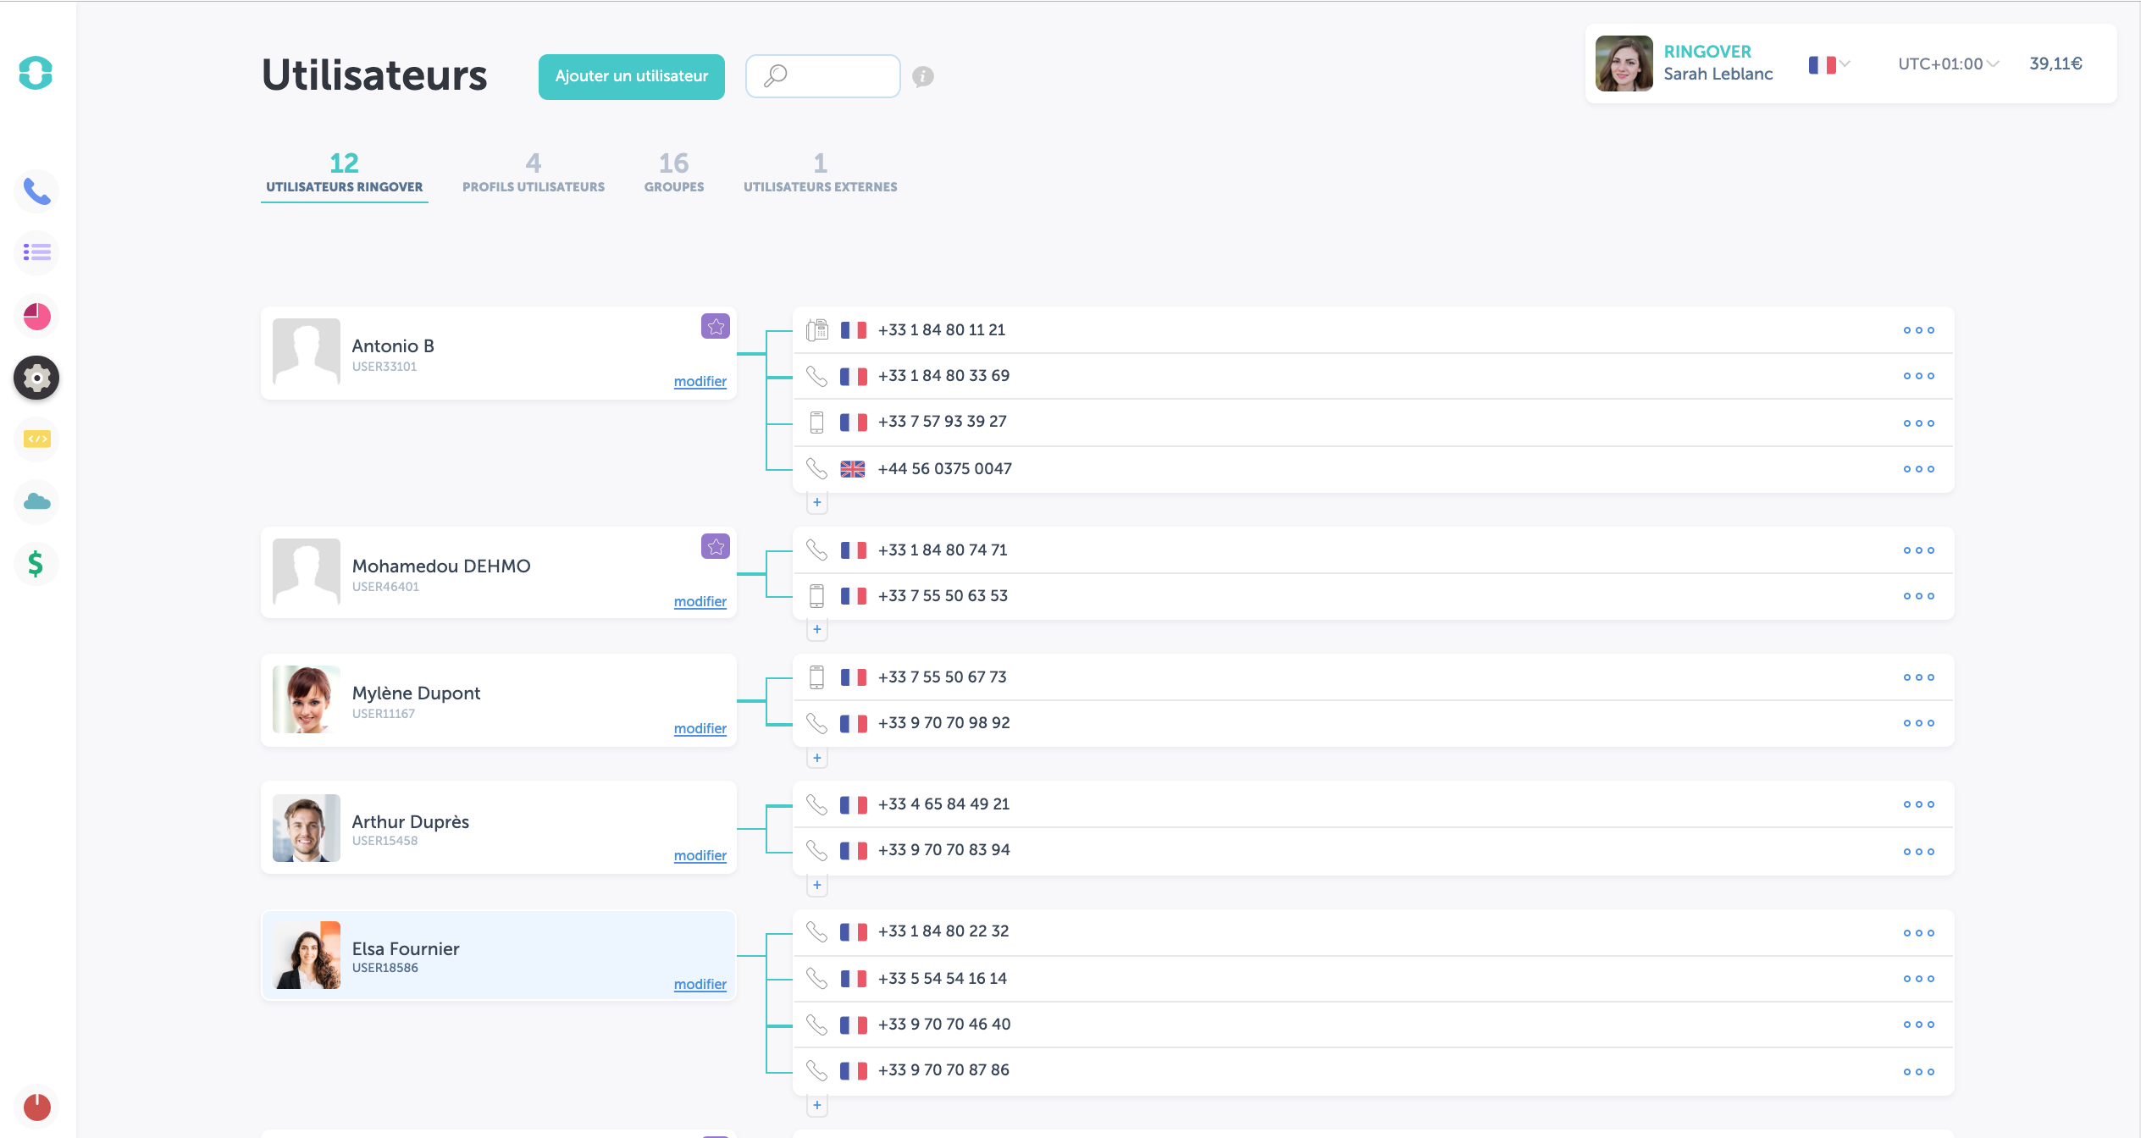Open the phone calls sidebar icon
The image size is (2141, 1138).
tap(36, 192)
